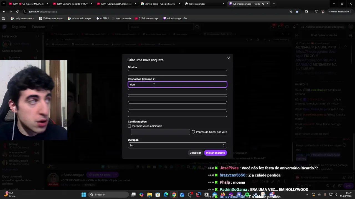Open Google Chrome from the taskbar
Screen dimensions: 355x199
(x=174, y=195)
